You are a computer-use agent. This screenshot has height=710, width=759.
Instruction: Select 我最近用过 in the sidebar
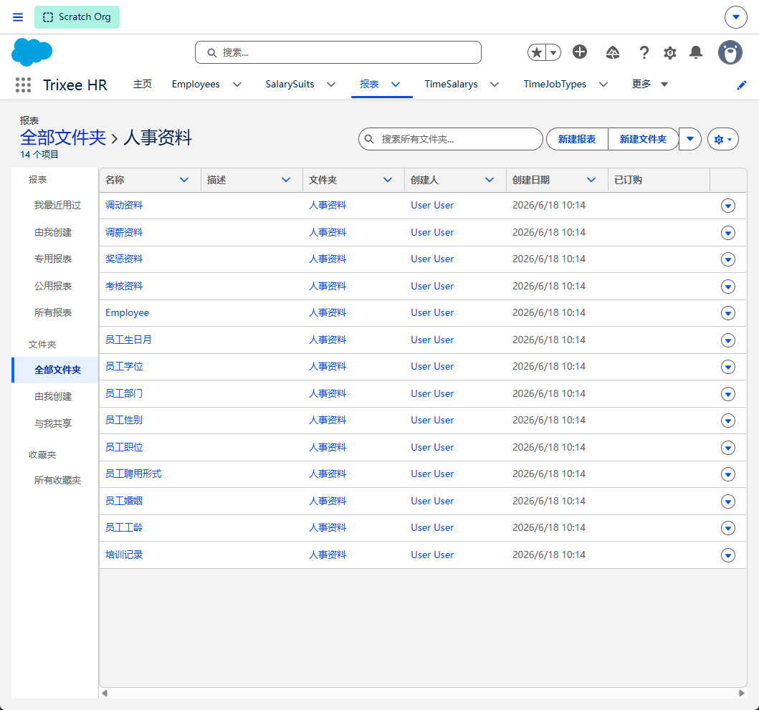[57, 205]
